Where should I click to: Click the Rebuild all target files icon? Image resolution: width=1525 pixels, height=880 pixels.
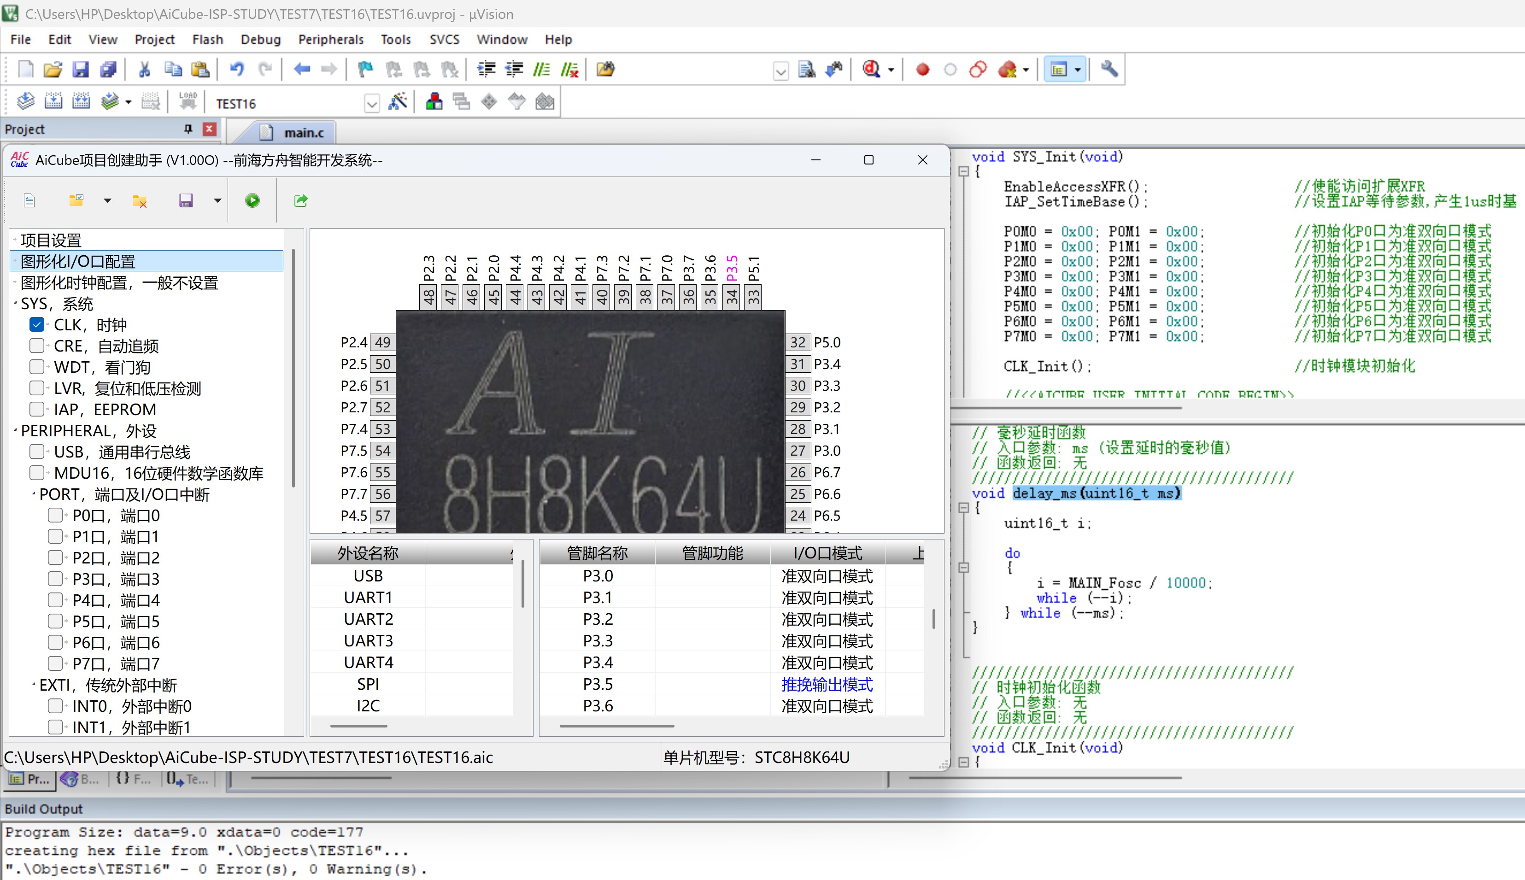pyautogui.click(x=81, y=101)
